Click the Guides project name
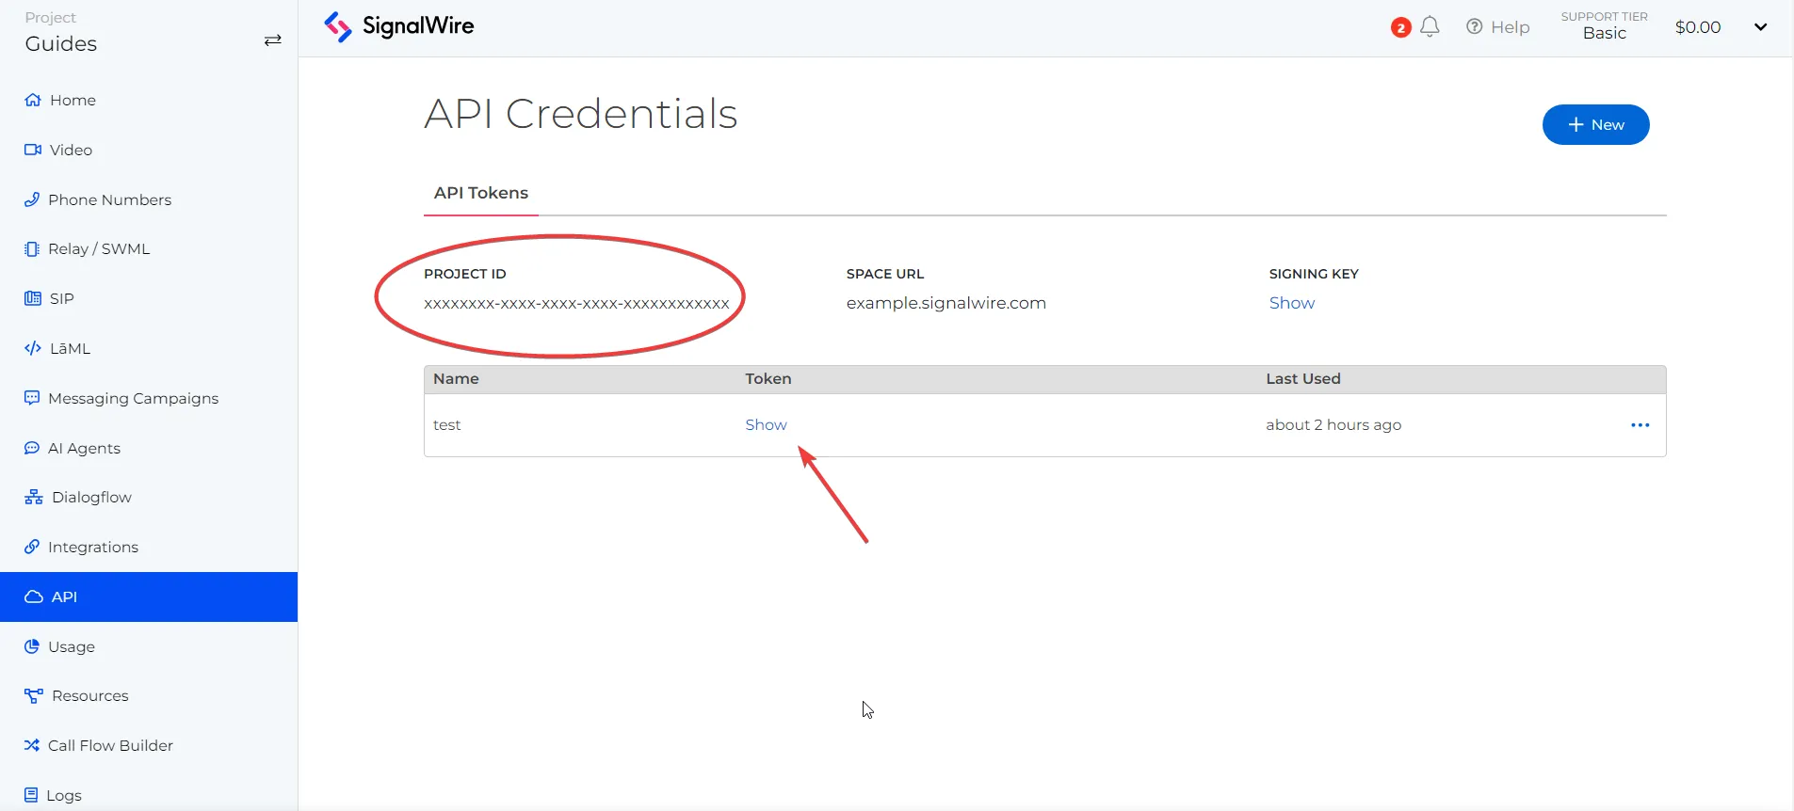This screenshot has height=811, width=1794. (61, 43)
